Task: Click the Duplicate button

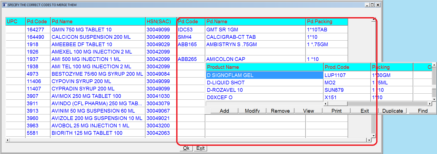Action: pos(393,111)
